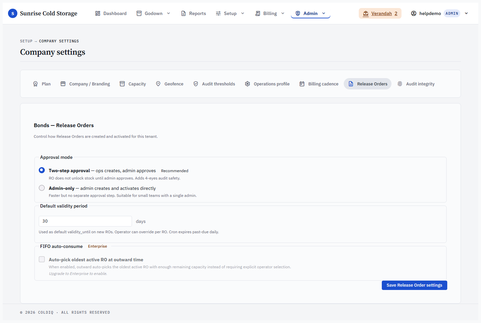Click the Plan badge icon

coord(35,84)
